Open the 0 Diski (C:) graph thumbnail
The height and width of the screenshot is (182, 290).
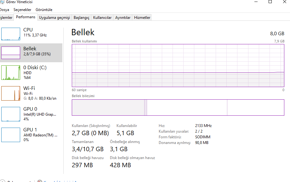[11, 73]
